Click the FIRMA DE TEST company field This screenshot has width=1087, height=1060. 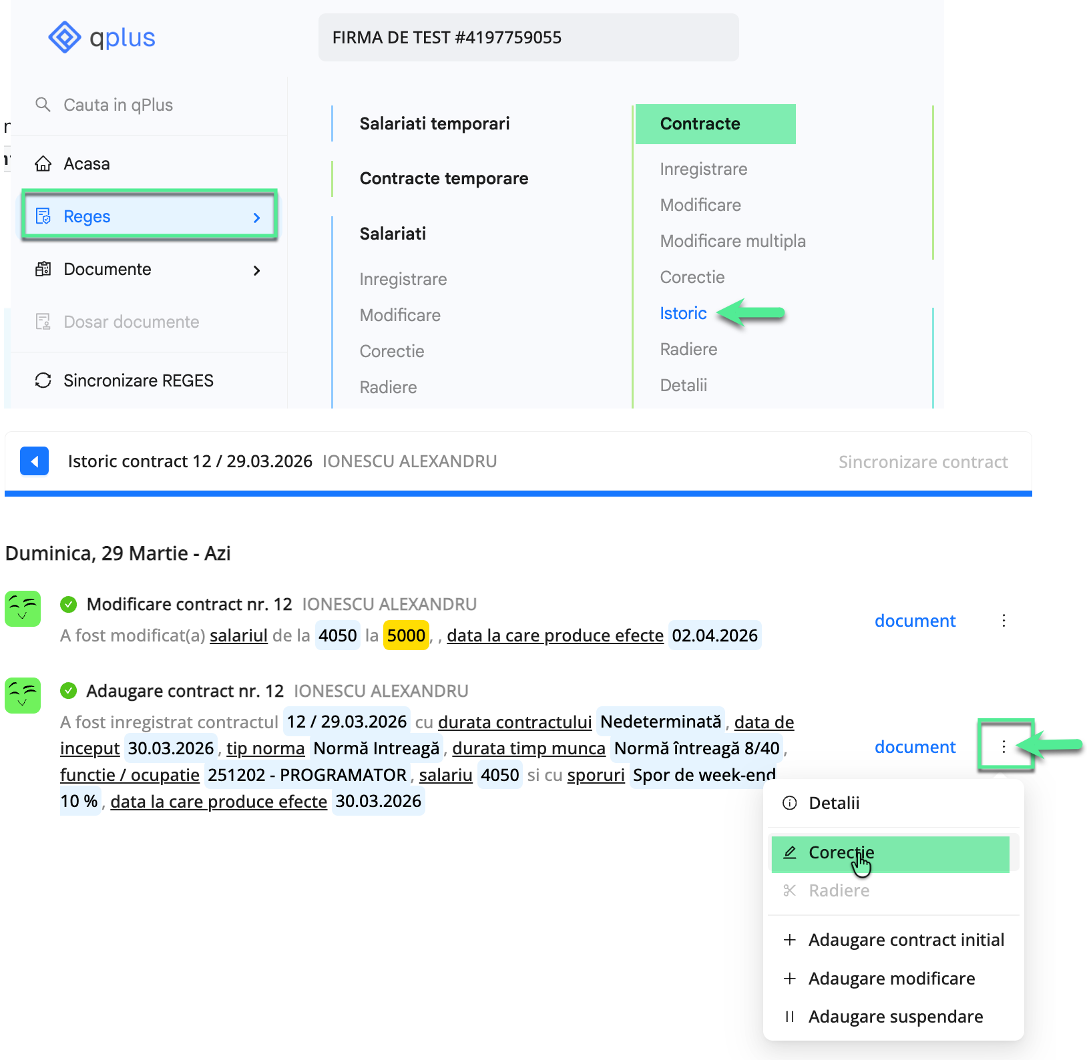[x=528, y=37]
